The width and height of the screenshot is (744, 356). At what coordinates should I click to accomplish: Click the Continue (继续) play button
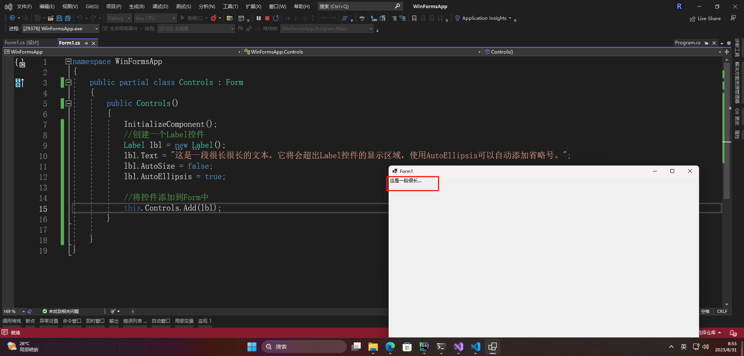(191, 18)
